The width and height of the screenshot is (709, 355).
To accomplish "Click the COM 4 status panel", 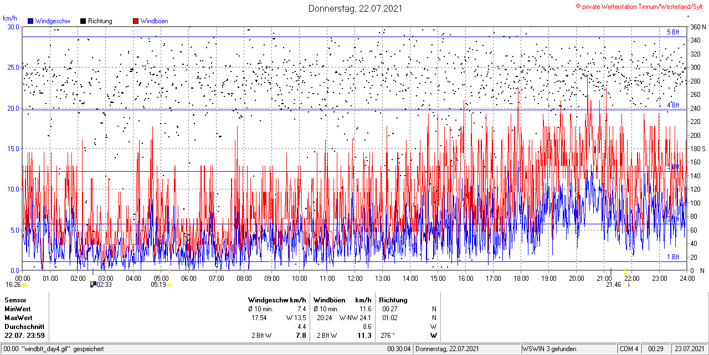I will (629, 349).
